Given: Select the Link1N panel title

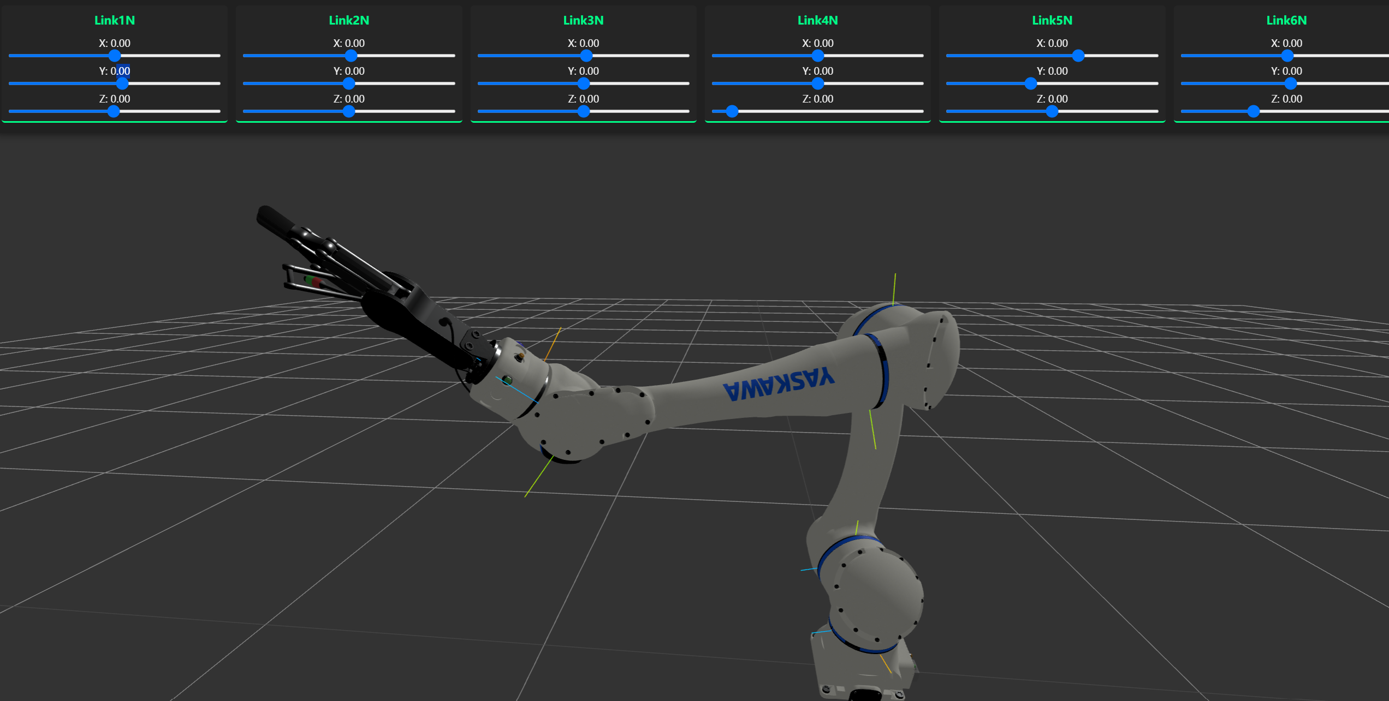Looking at the screenshot, I should coord(114,20).
